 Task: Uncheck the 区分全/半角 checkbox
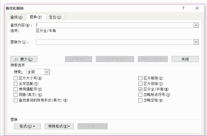coord(140,89)
